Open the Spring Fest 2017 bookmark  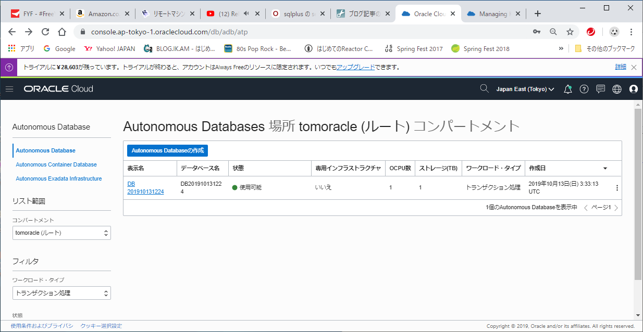click(x=413, y=48)
